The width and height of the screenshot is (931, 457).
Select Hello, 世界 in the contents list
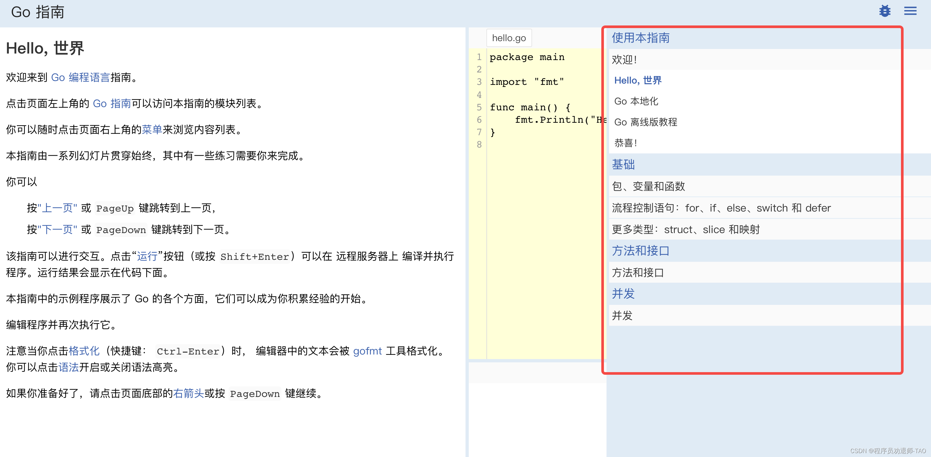638,80
